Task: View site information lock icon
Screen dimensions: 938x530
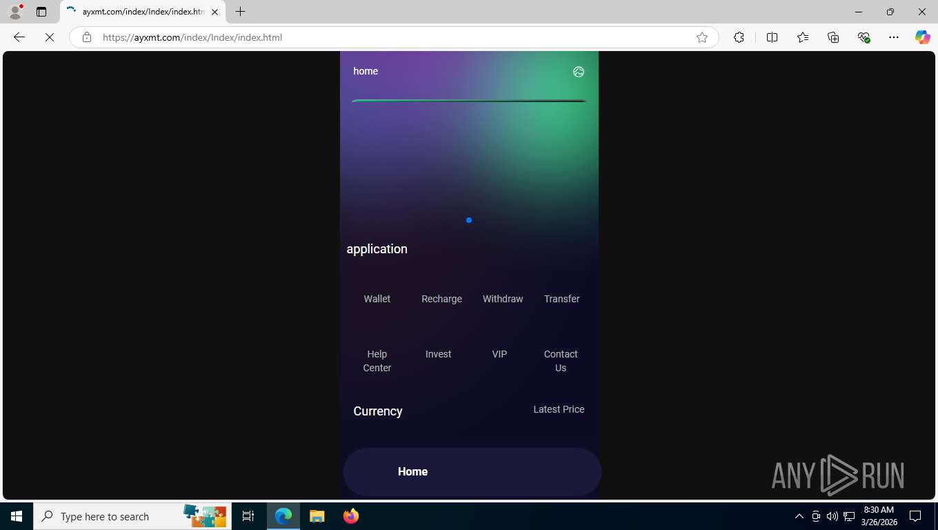Action: 87,37
